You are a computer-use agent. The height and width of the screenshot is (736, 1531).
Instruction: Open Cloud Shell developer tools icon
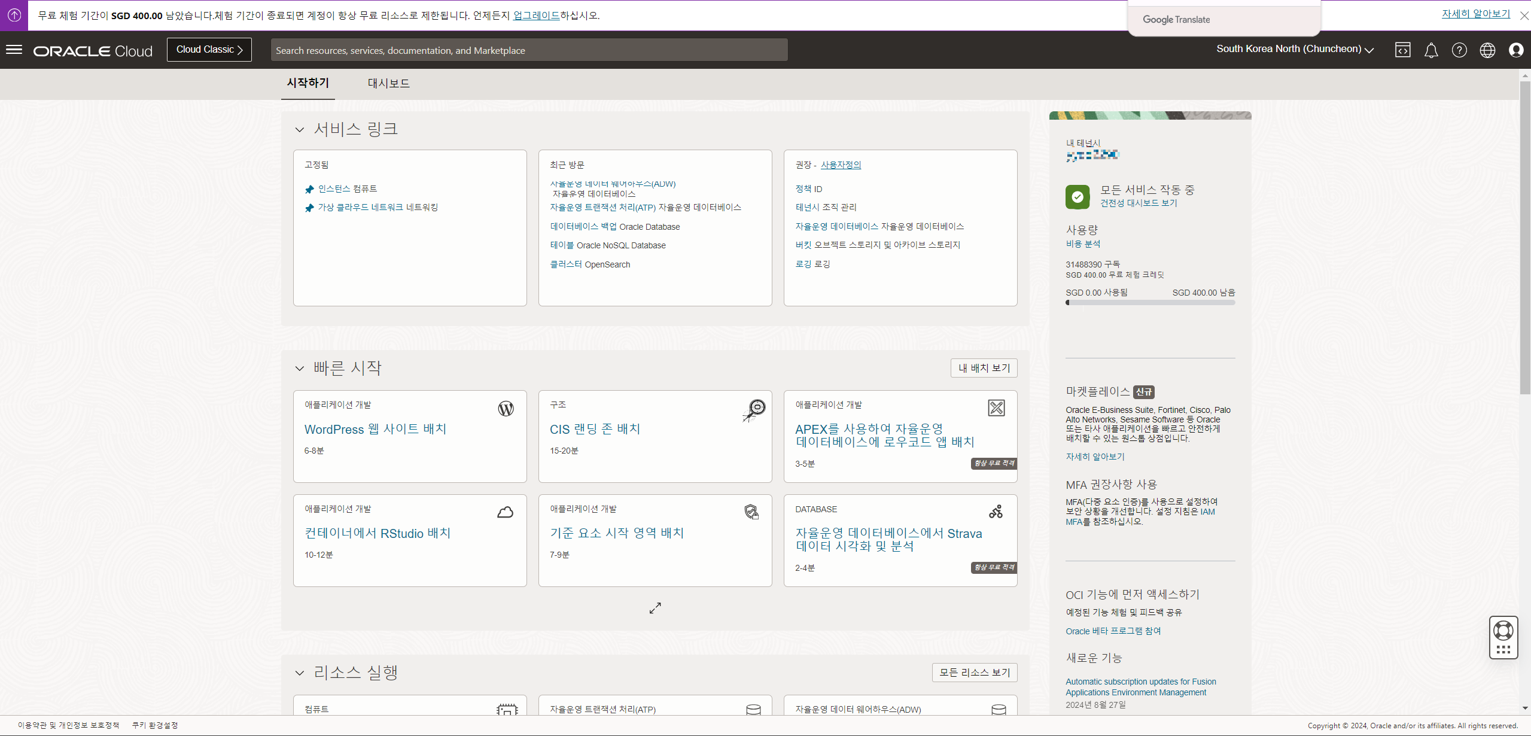click(x=1402, y=50)
